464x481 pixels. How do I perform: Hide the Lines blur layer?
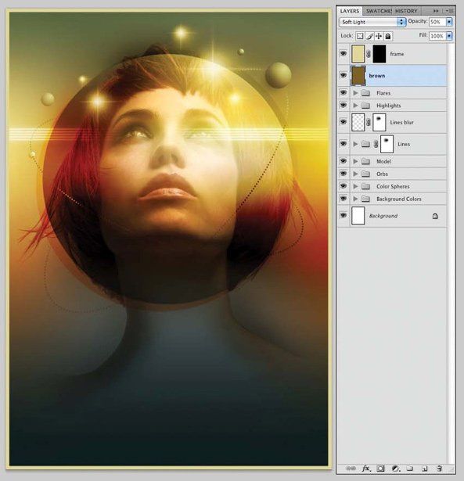pyautogui.click(x=344, y=122)
